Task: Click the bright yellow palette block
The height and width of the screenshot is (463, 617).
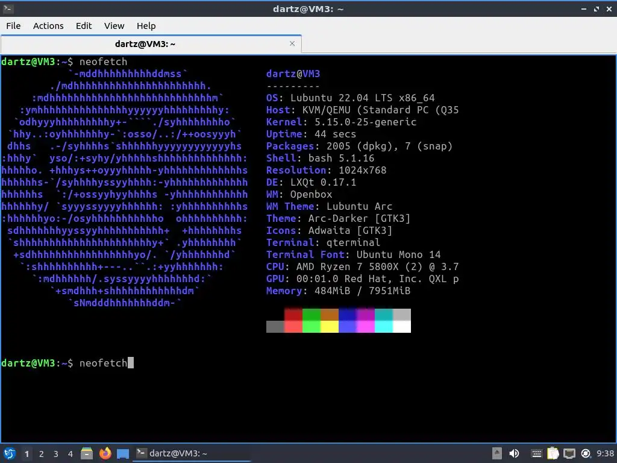Action: point(330,327)
